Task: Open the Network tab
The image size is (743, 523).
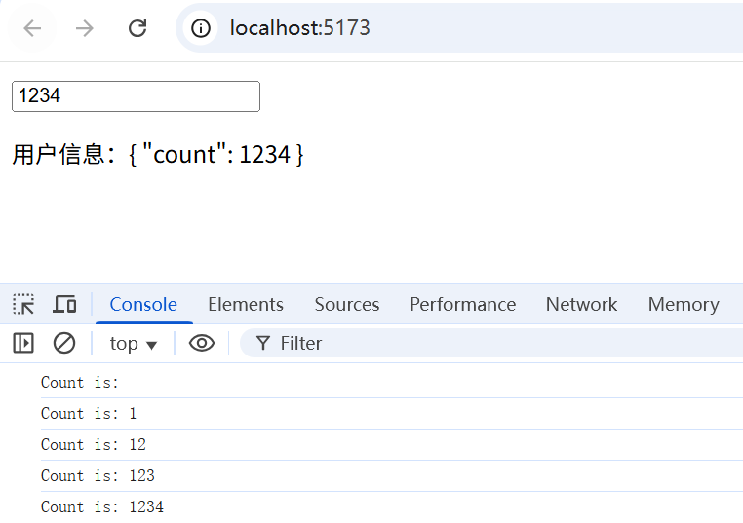Action: click(581, 304)
